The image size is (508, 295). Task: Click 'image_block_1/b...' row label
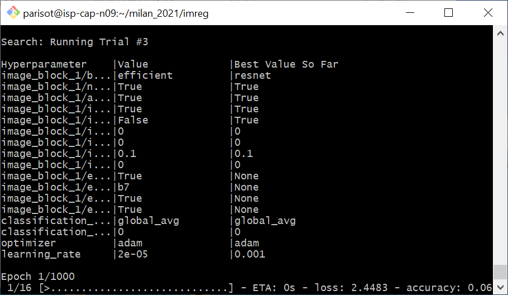coord(56,75)
